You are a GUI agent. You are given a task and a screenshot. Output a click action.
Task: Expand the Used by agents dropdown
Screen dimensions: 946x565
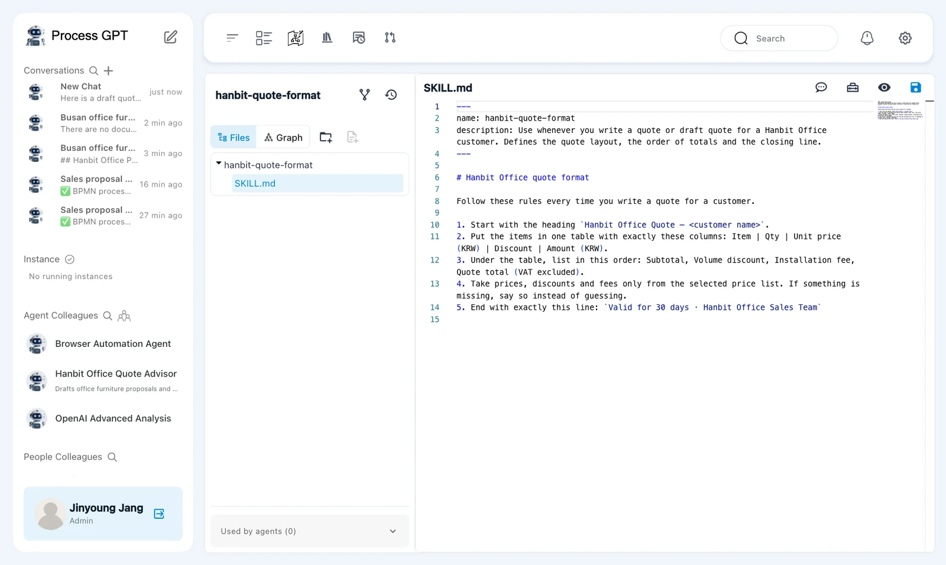click(310, 531)
